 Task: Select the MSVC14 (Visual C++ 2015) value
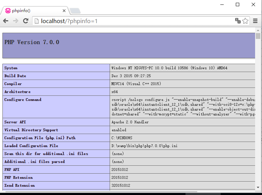[136, 84]
